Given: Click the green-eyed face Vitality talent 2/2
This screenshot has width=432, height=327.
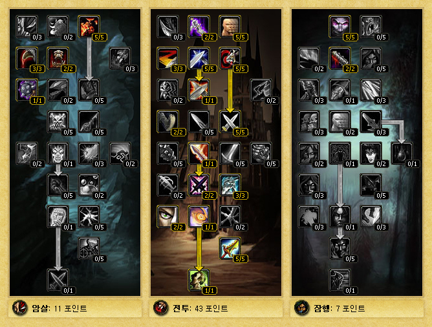Looking at the screenshot, I should pyautogui.click(x=168, y=216).
